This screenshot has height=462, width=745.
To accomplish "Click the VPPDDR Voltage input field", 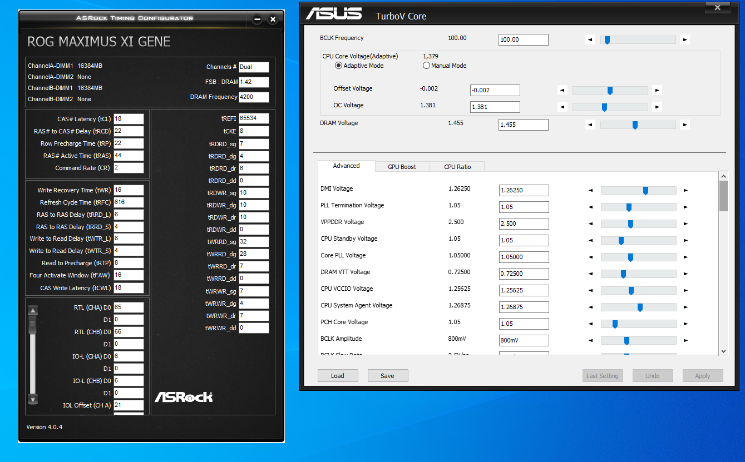I will pos(524,223).
